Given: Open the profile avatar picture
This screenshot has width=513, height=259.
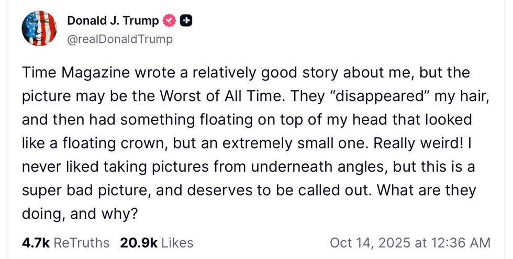Looking at the screenshot, I should [x=39, y=28].
